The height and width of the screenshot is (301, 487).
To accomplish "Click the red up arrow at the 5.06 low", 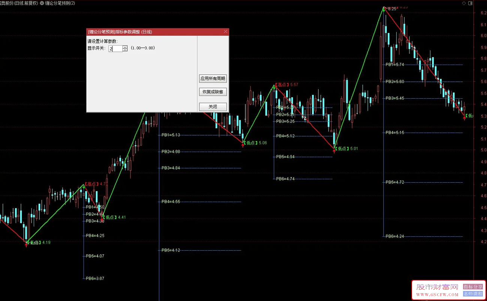I will 243,145.
